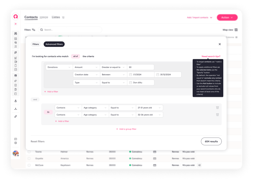
Task: Open the mobile phone icon in the sidebar
Action: [16, 66]
